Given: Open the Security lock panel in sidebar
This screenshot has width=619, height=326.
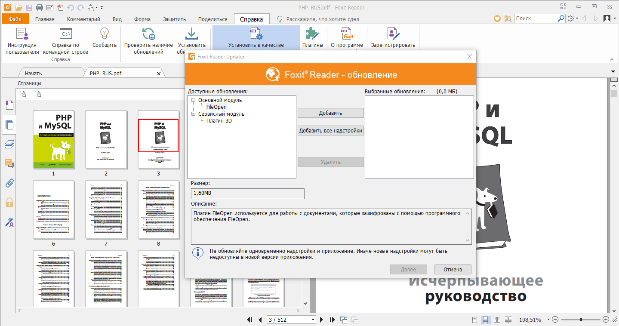Looking at the screenshot, I should (x=9, y=202).
